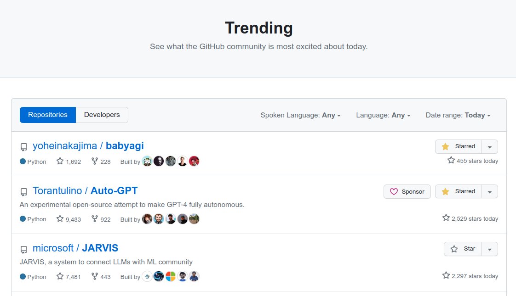Click the first contributor avatar for babyagi
This screenshot has width=516, height=296.
tap(147, 161)
